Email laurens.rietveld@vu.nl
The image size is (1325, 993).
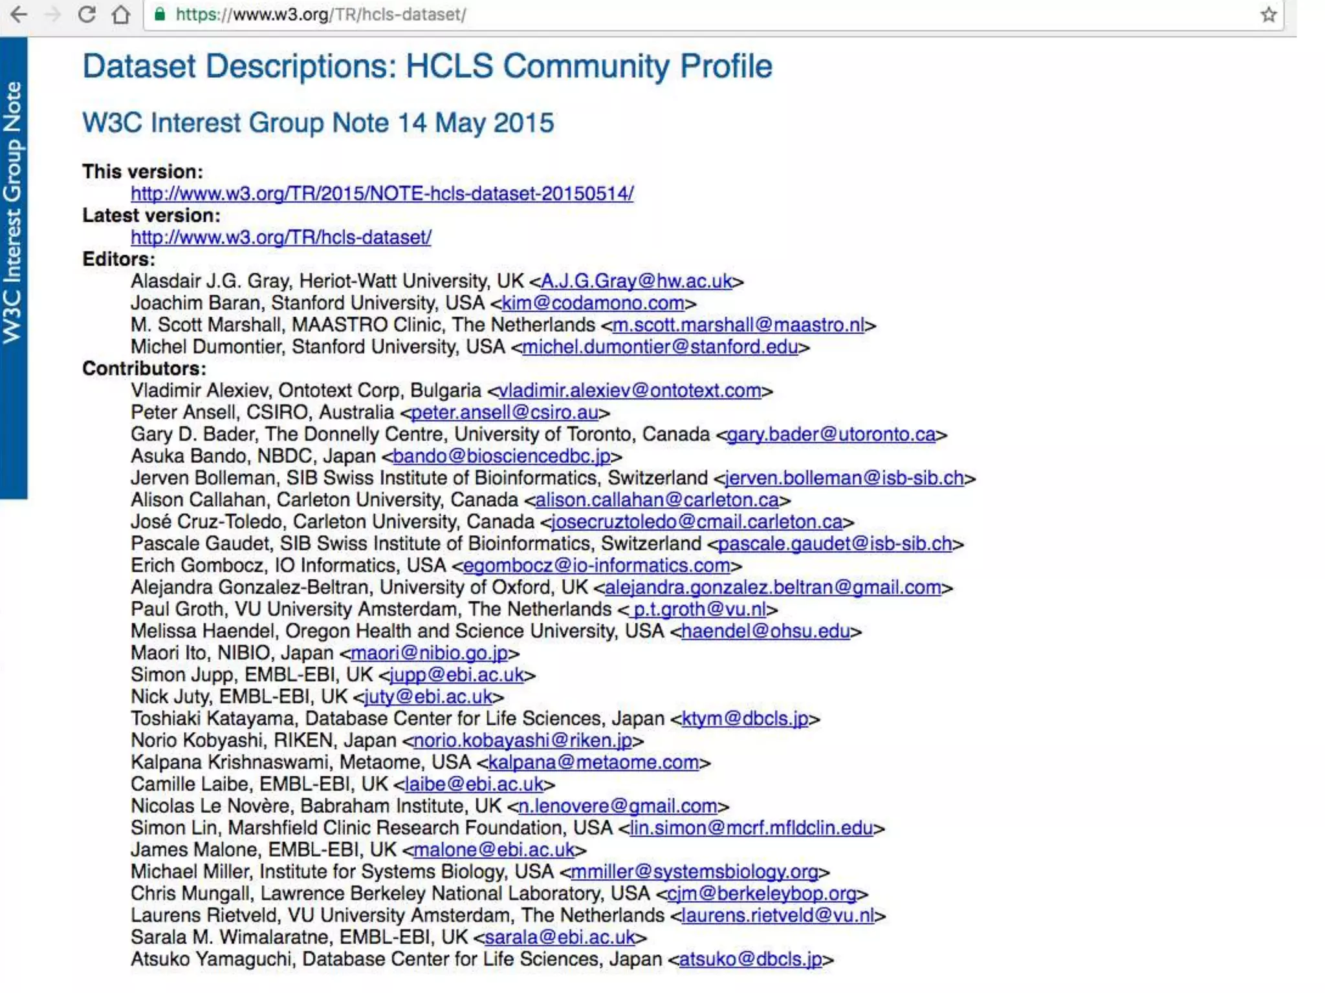(778, 916)
